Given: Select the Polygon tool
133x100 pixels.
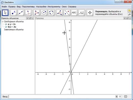Looking at the screenshot, I should 37,12.
